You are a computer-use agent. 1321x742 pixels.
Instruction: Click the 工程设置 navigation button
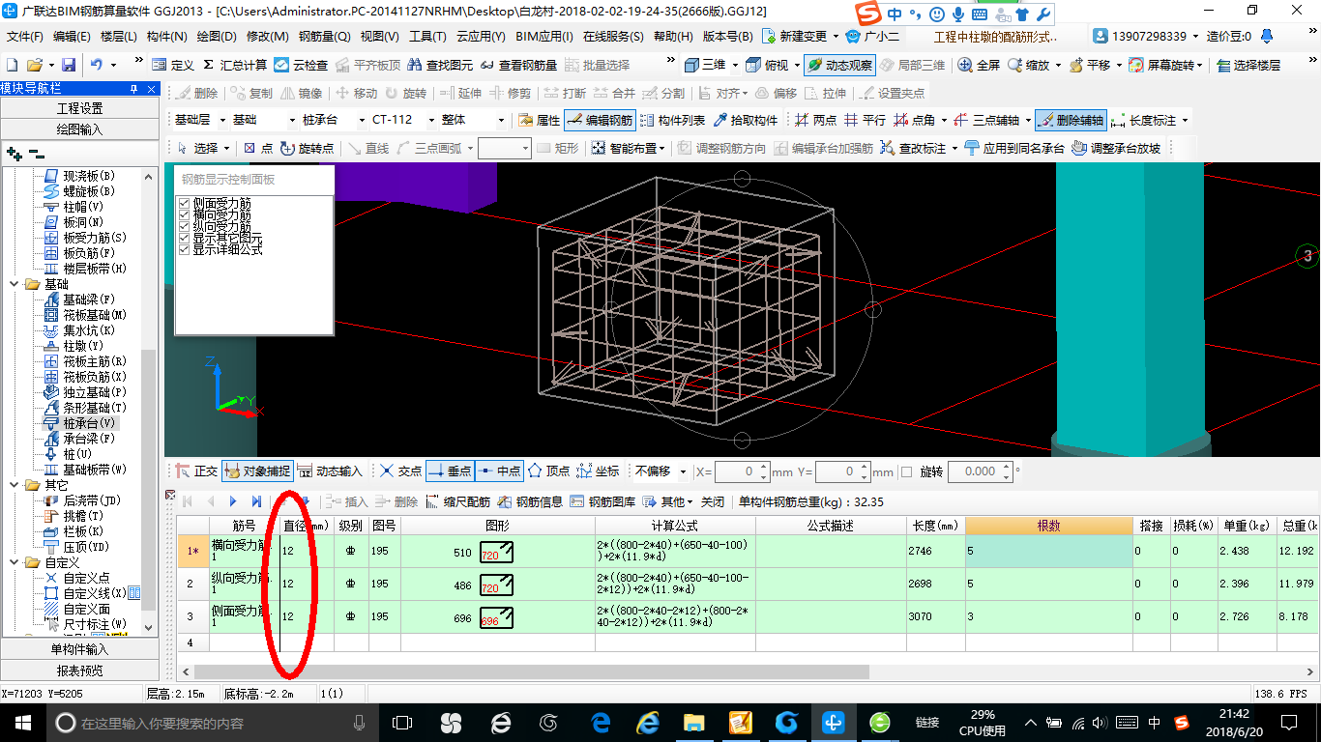coord(79,108)
